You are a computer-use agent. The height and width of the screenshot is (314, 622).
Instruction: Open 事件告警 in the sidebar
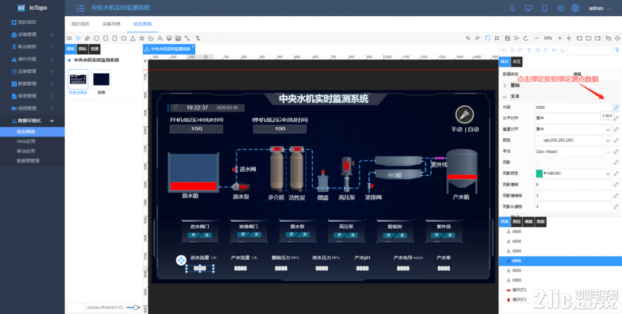[x=32, y=59]
